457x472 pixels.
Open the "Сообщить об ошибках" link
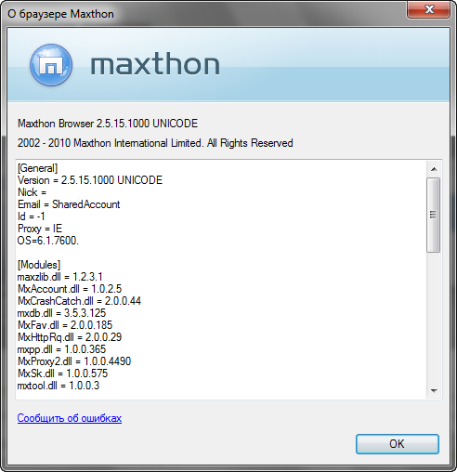coord(70,418)
